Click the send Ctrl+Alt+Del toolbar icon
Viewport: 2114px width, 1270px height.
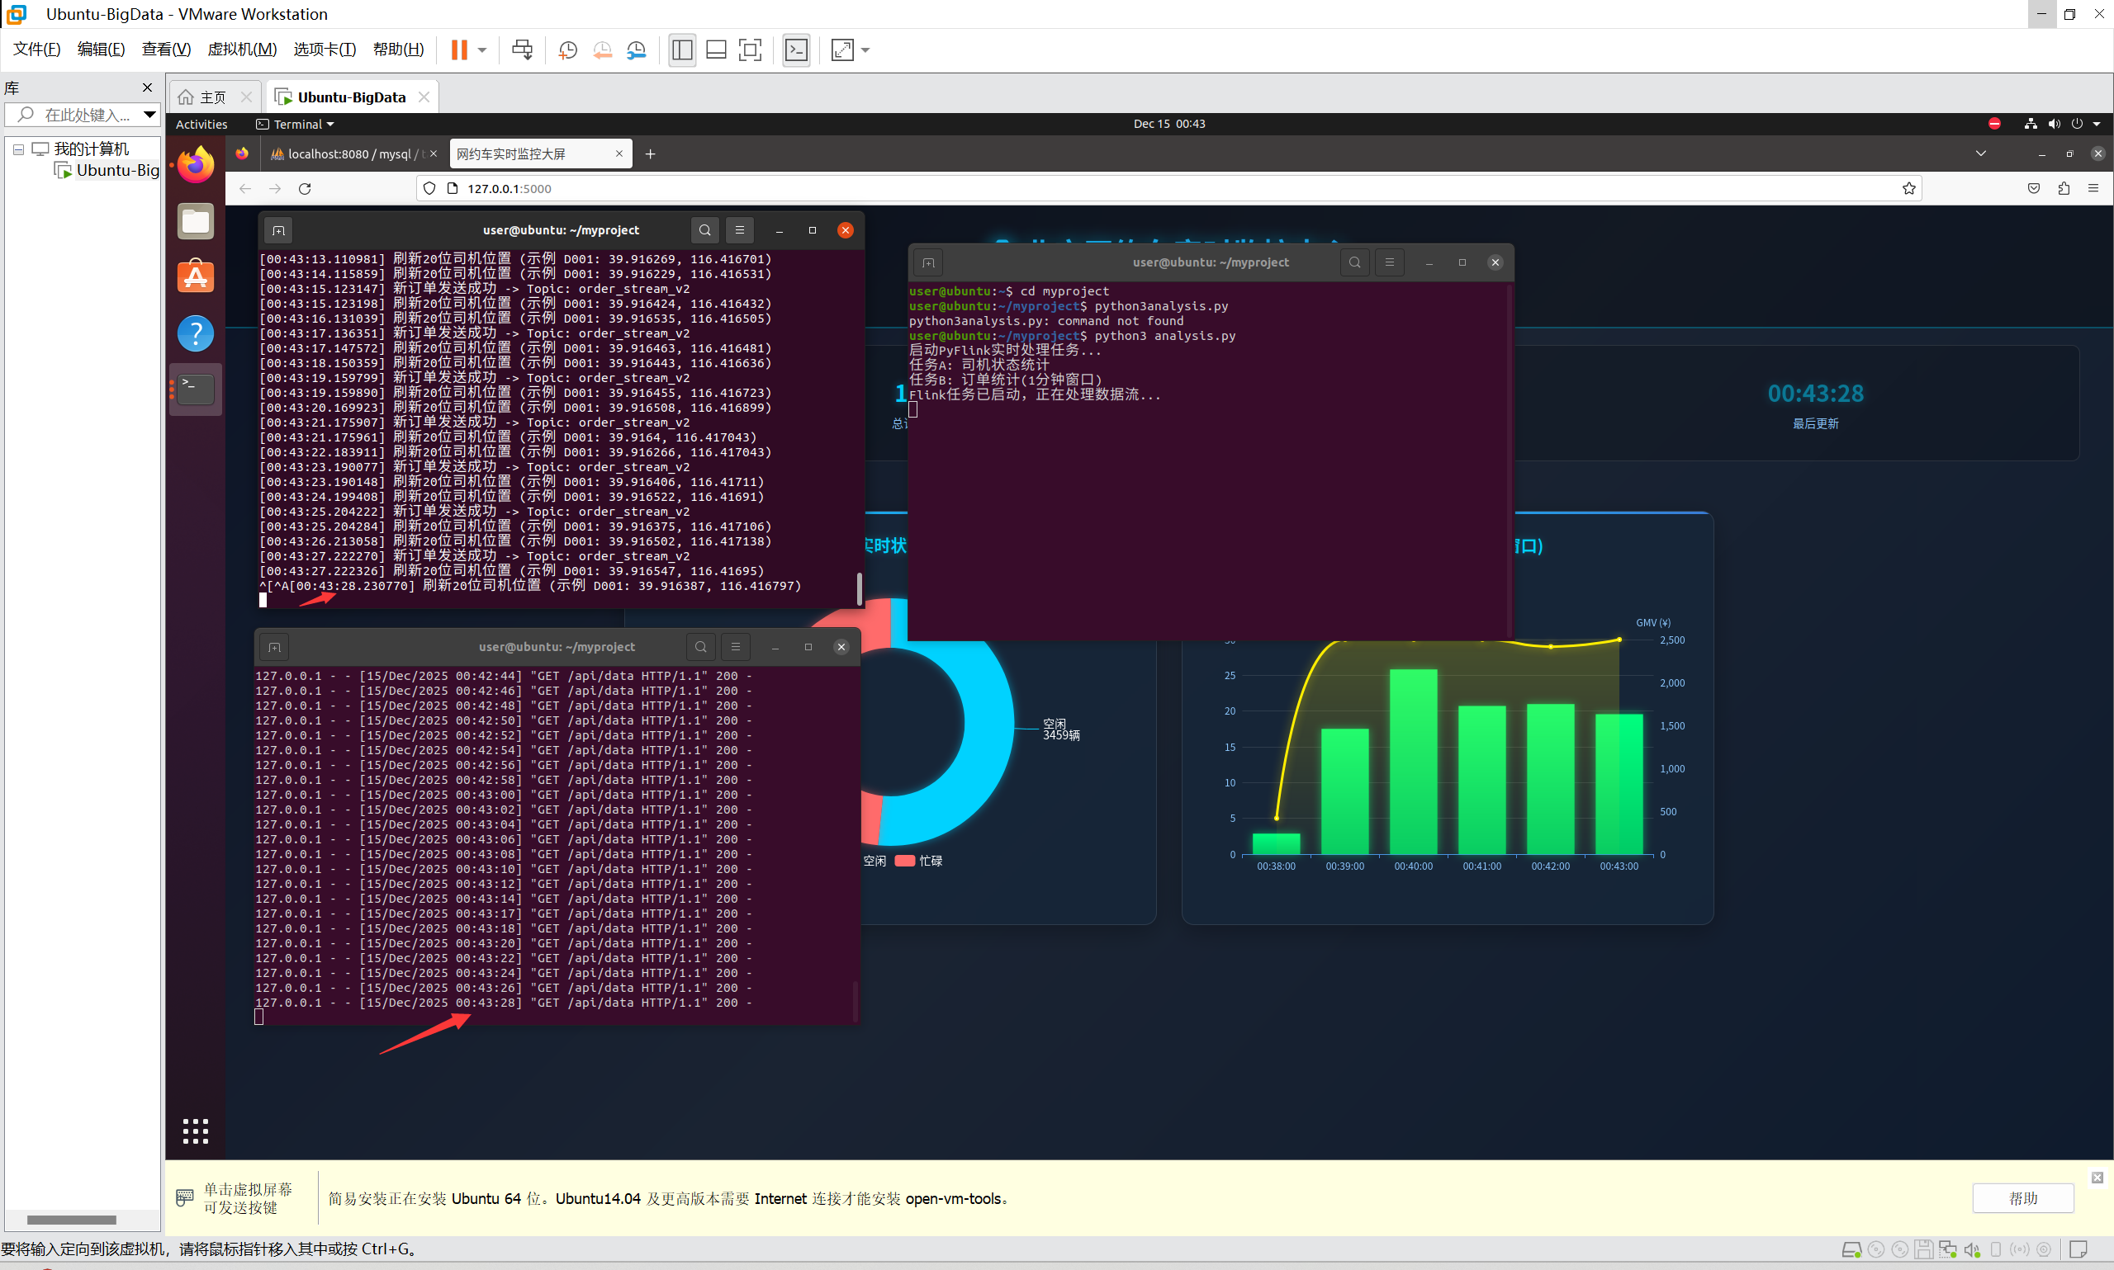pyautogui.click(x=521, y=50)
